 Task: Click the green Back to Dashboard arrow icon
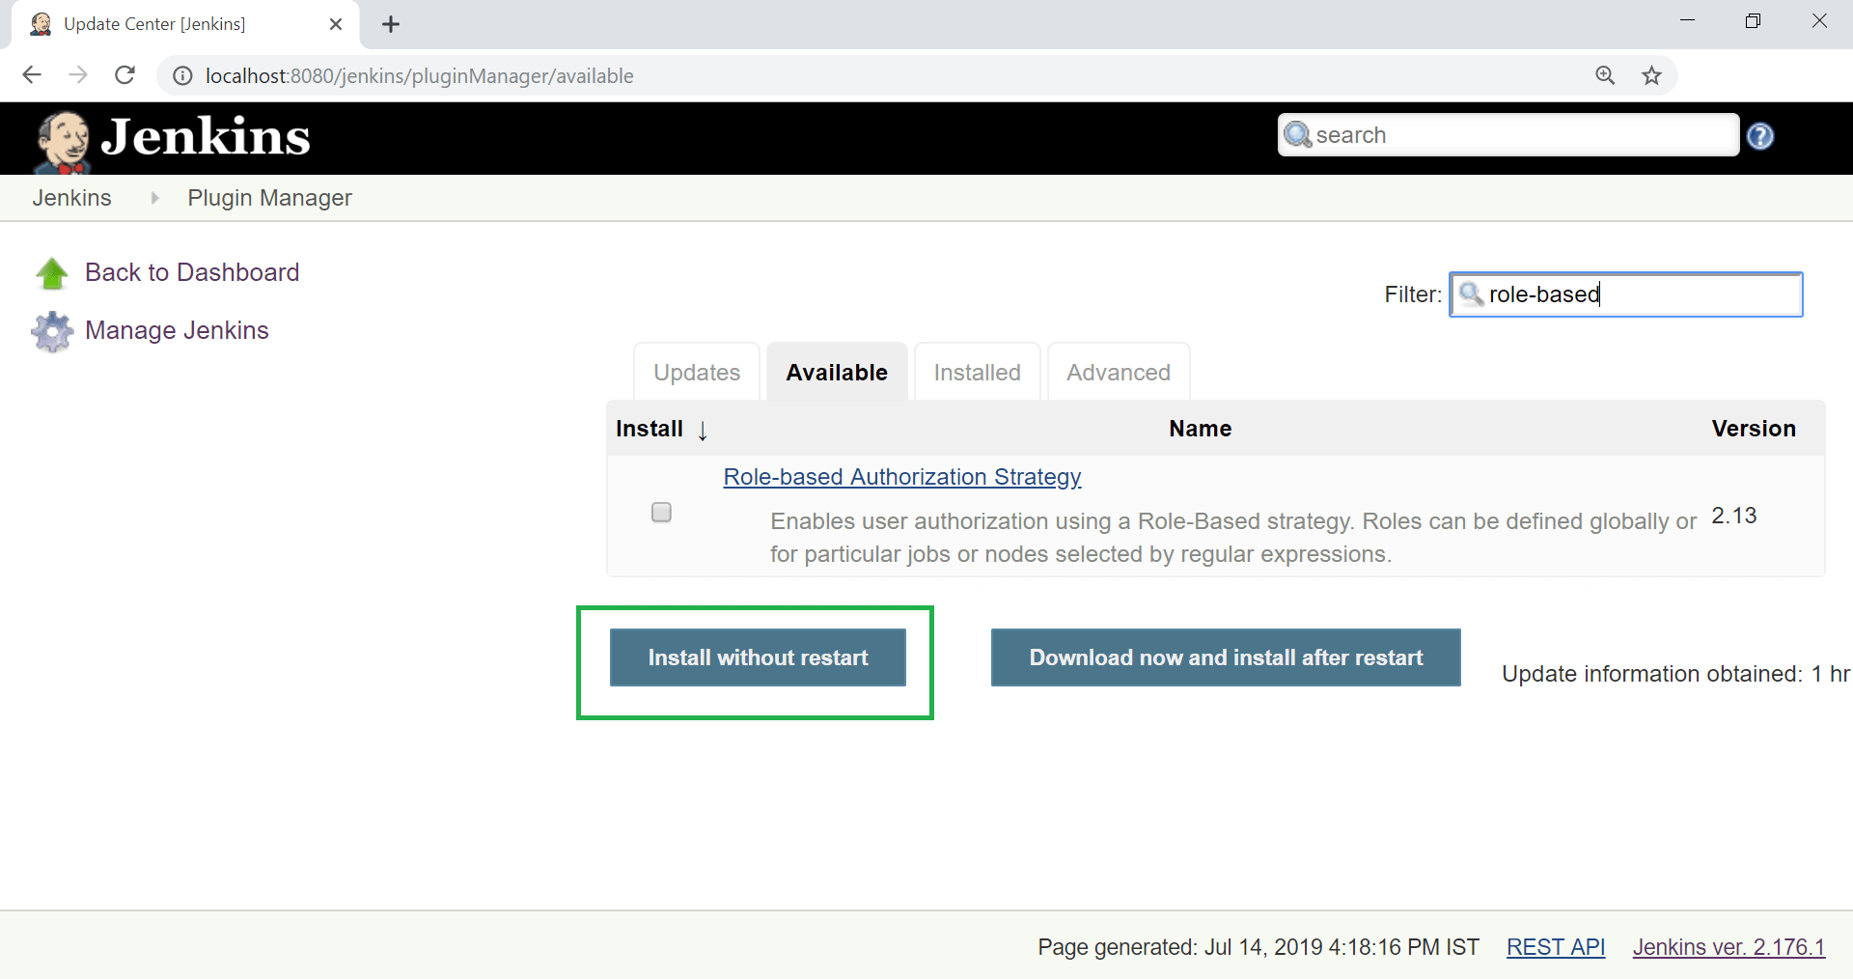pos(52,273)
